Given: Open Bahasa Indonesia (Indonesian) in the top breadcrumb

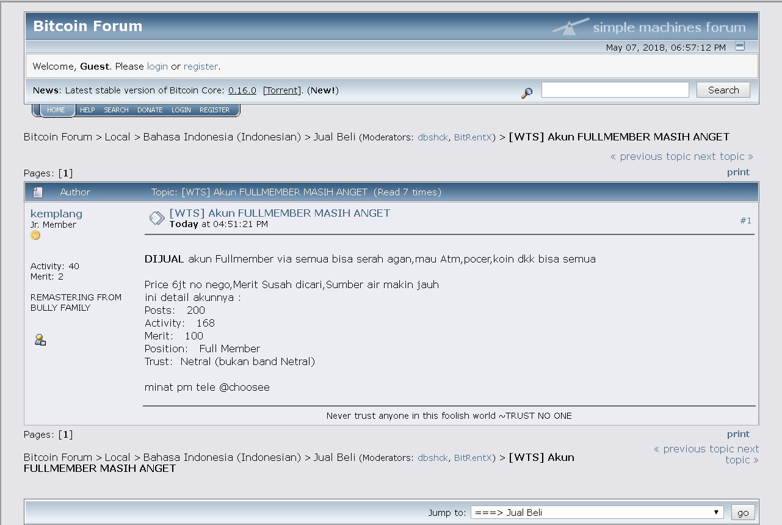Looking at the screenshot, I should 222,137.
